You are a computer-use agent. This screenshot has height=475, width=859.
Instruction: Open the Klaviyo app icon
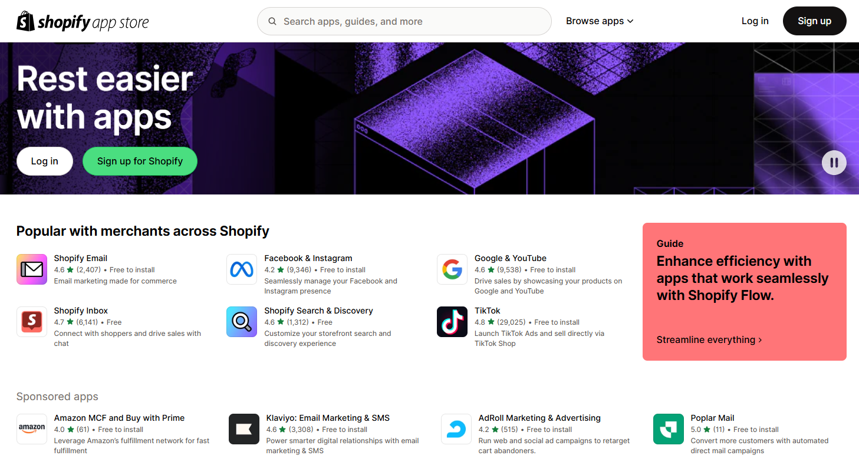244,429
